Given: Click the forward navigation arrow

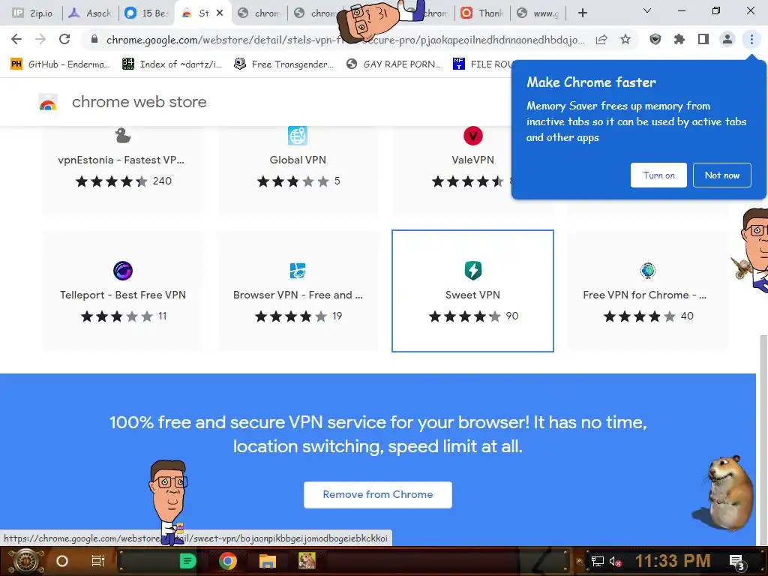Looking at the screenshot, I should point(40,39).
